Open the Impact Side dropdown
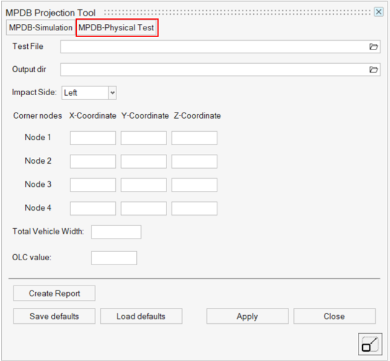This screenshot has width=390, height=361. (x=112, y=93)
